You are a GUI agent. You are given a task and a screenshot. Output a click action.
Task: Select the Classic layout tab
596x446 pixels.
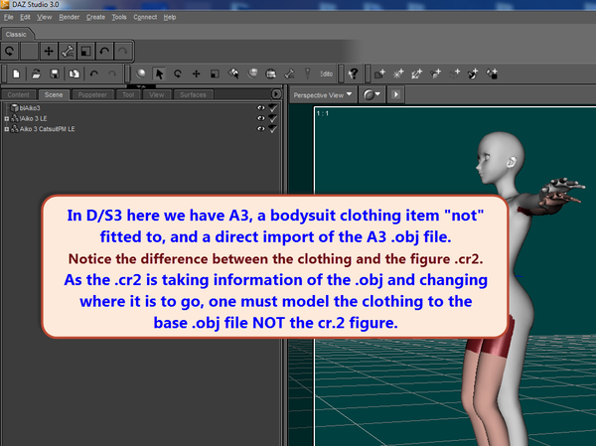[16, 34]
